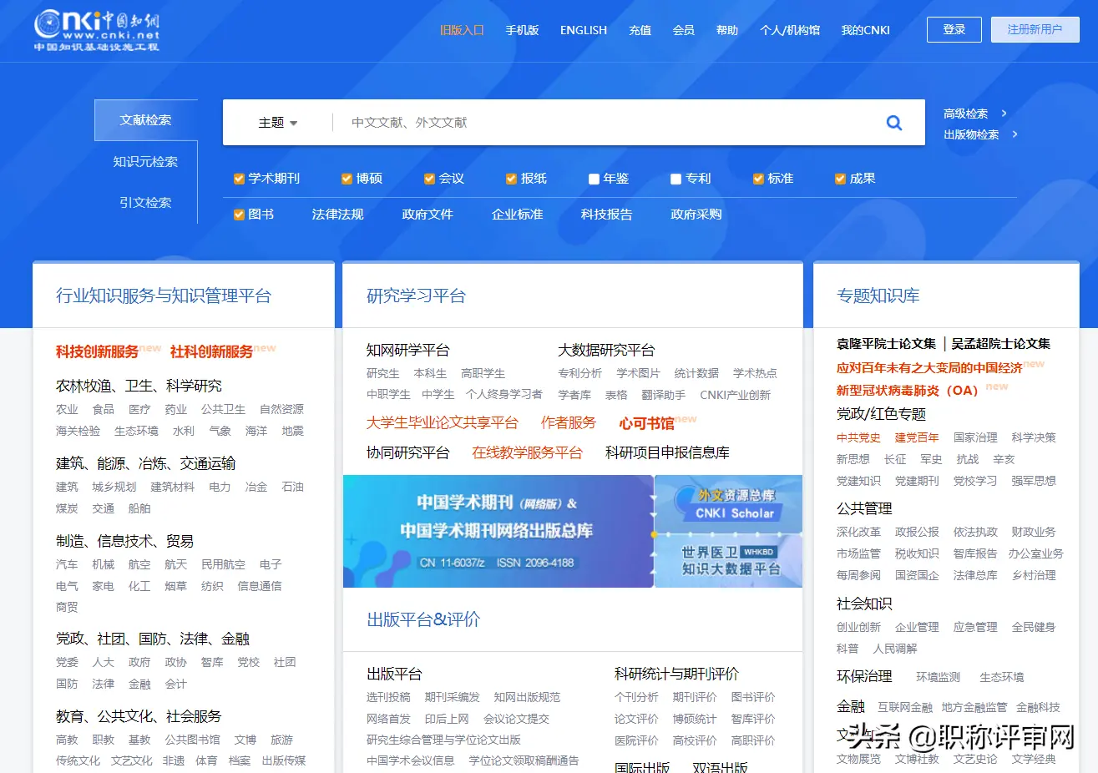Open the 科研项目申报信息库 link
Image resolution: width=1098 pixels, height=773 pixels.
tap(667, 452)
